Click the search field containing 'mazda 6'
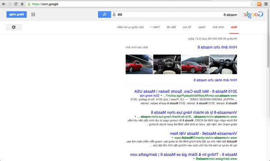Viewport: 270px width, 161px height. point(175,15)
